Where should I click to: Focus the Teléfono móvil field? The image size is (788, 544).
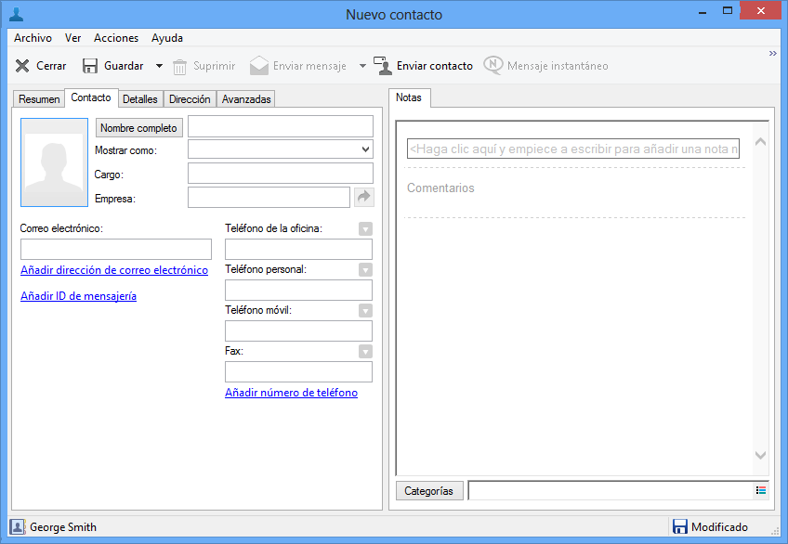pyautogui.click(x=298, y=331)
